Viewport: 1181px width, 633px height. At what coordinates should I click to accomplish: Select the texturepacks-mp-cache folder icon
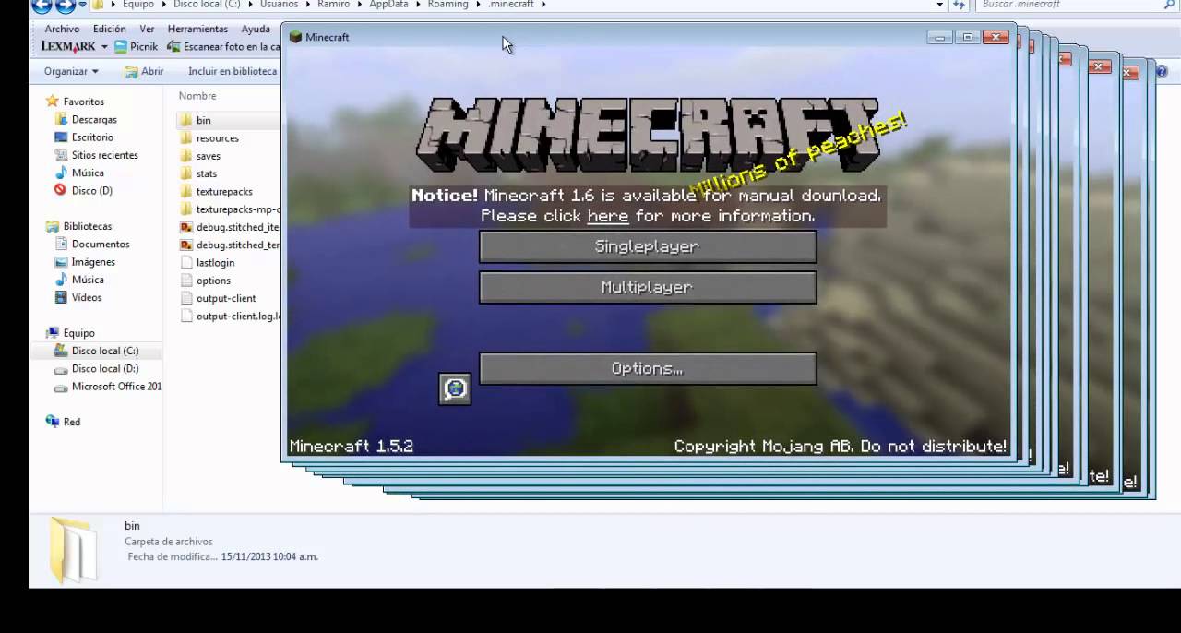(x=185, y=209)
